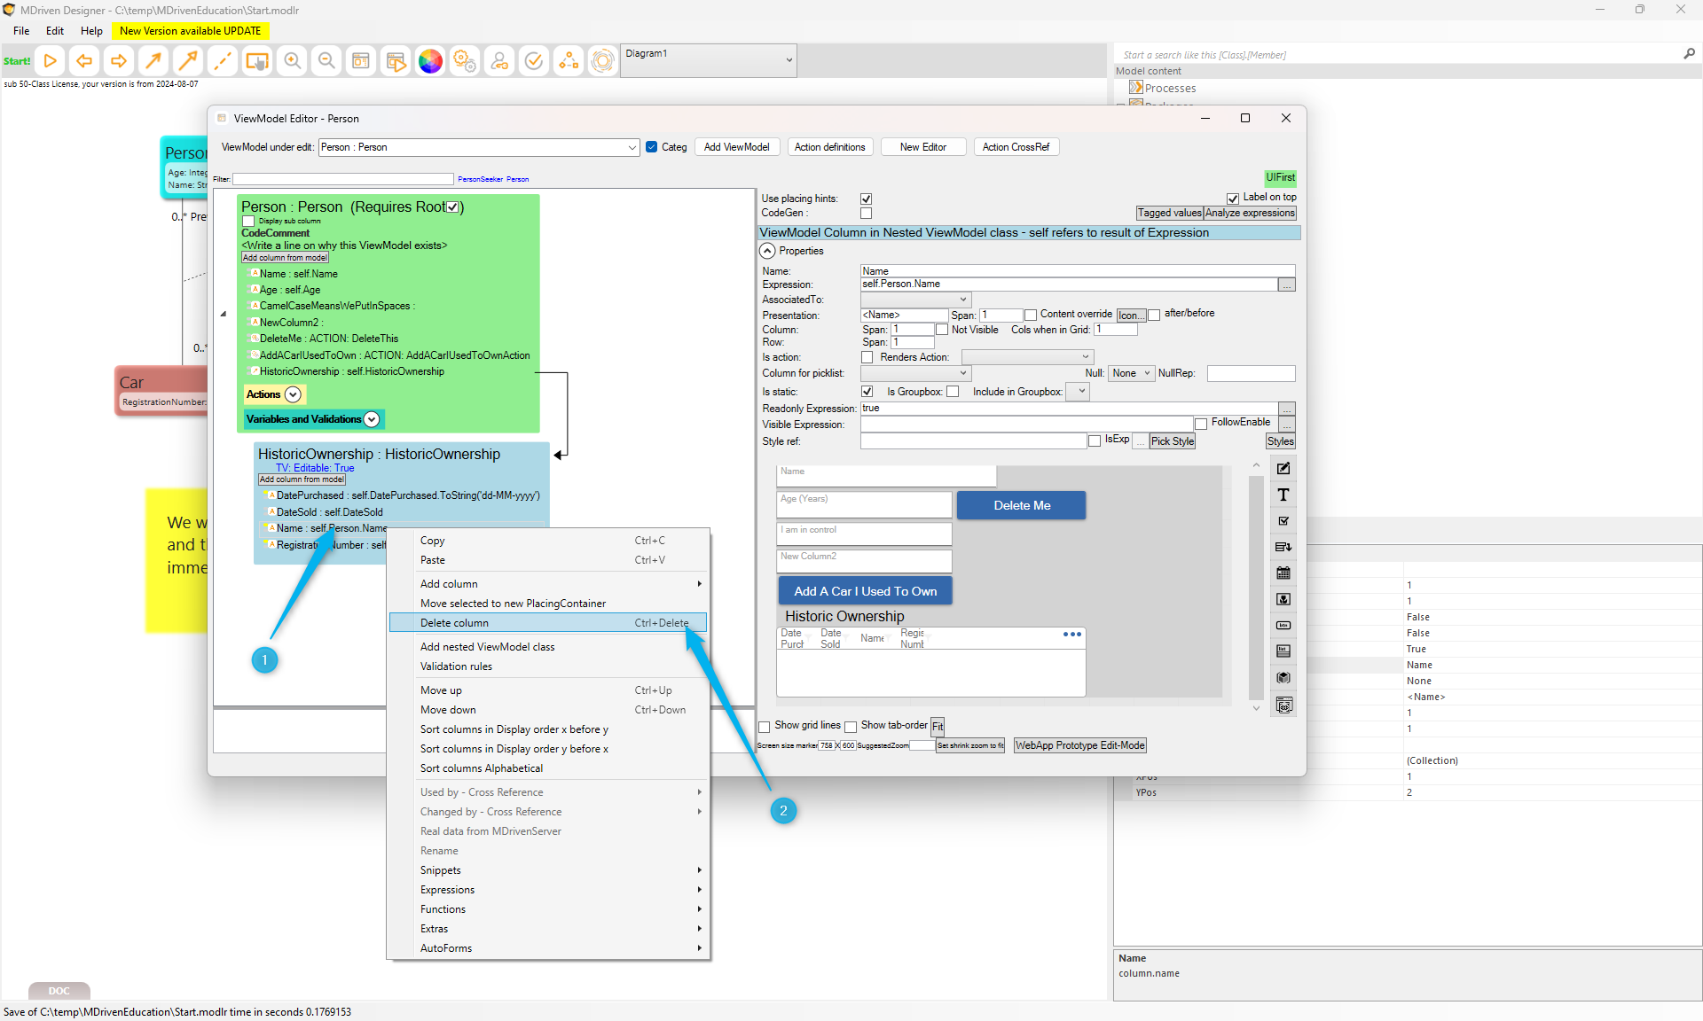Open the Diagram1 dropdown

(789, 61)
